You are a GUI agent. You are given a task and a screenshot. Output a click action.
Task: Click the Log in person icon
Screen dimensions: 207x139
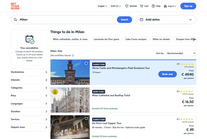(165, 6)
